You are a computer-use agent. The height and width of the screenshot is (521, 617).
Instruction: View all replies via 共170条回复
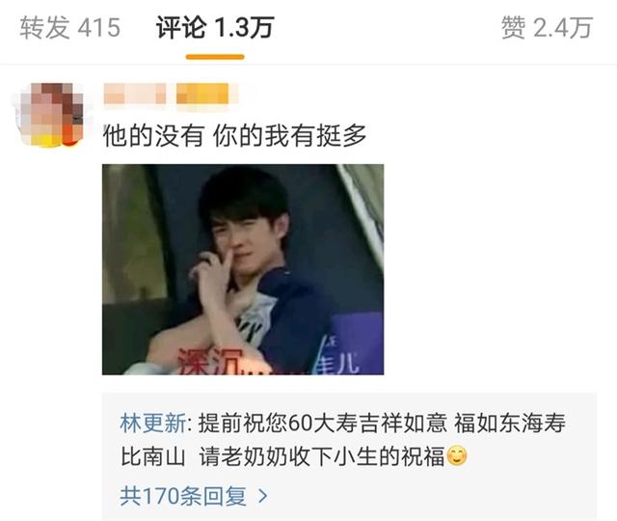coord(183,496)
